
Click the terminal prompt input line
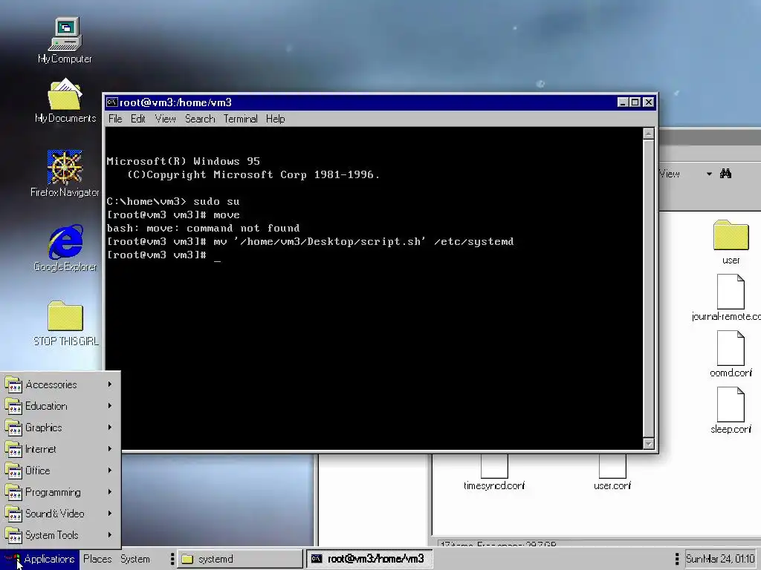tap(163, 255)
